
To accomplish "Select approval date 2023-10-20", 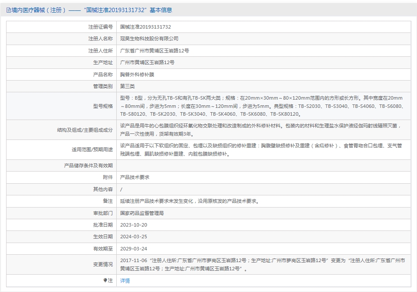I will click(134, 225).
